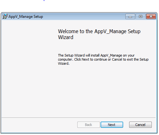Click the empty title bar space before Minimize
This screenshot has height=135, width=159.
click(84, 17)
